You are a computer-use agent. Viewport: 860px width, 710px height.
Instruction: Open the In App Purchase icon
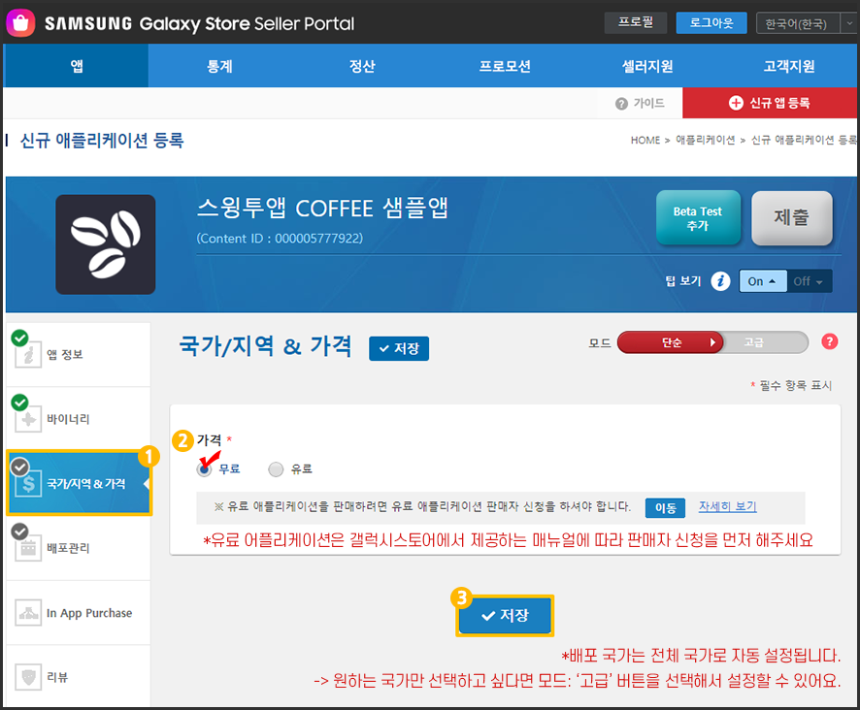tap(29, 613)
